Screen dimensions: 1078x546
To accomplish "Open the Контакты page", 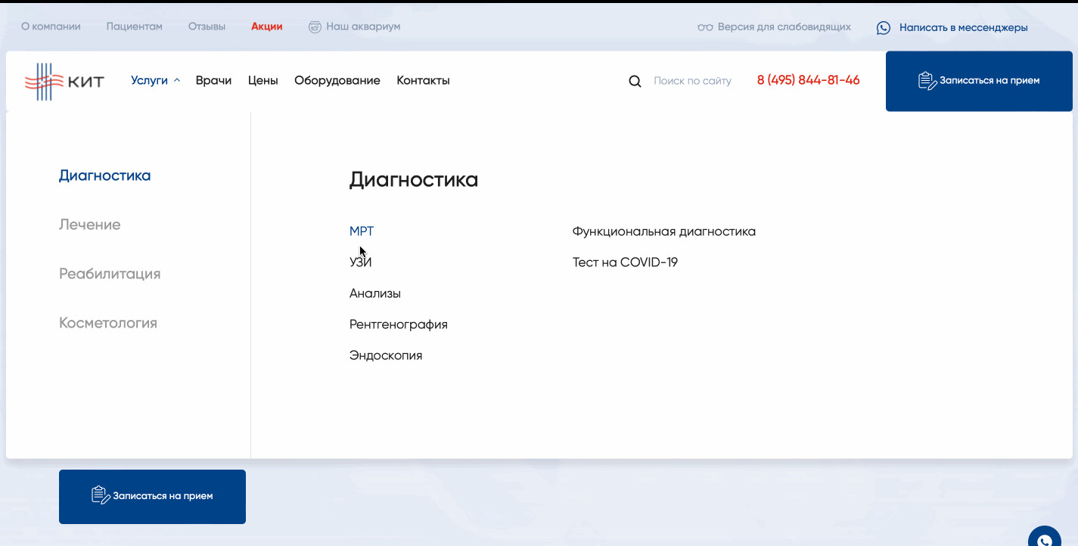I will [424, 80].
